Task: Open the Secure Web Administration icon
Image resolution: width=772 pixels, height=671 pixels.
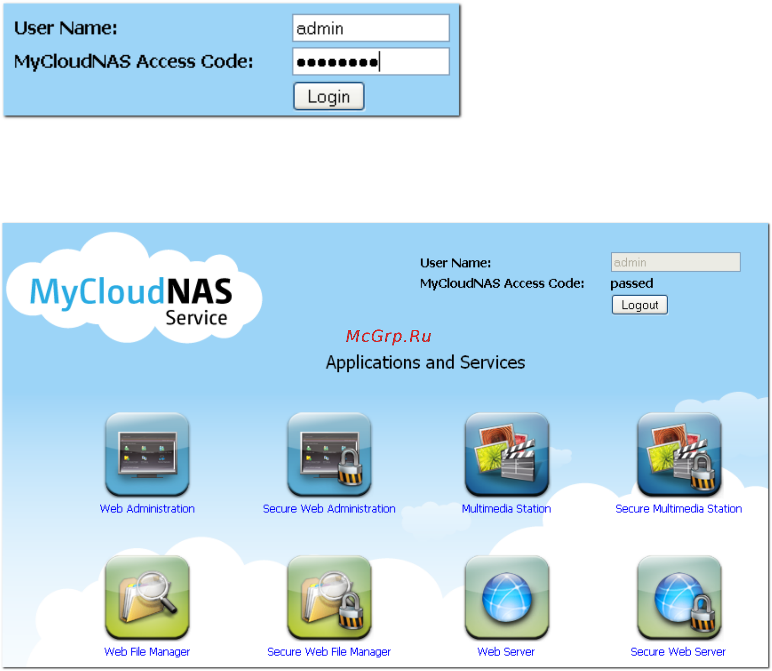Action: click(329, 454)
